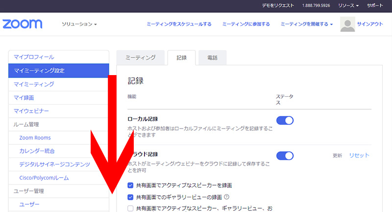Image resolution: width=392 pixels, height=212 pixels.
Task: Expand the リソース dropdown in top bar
Action: click(x=348, y=5)
